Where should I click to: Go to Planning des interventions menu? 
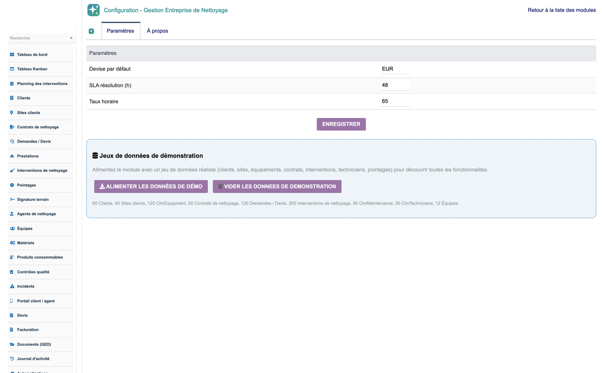point(42,84)
